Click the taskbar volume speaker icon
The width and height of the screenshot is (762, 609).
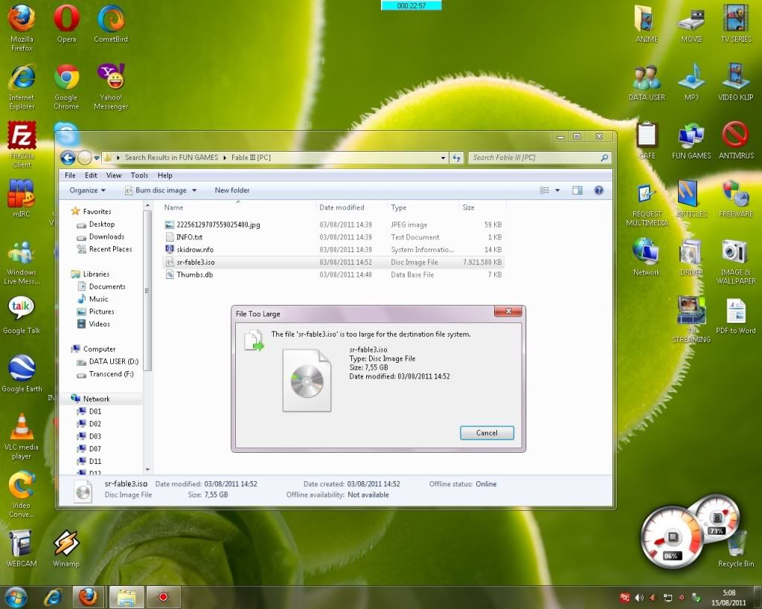click(639, 597)
